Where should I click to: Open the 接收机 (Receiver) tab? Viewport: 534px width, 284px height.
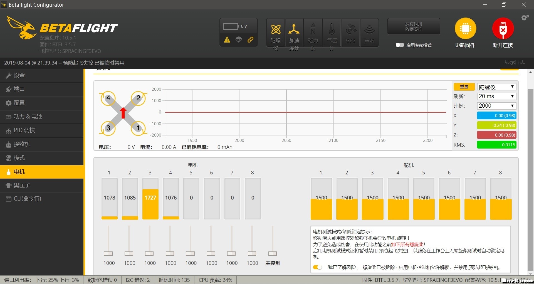tap(42, 144)
